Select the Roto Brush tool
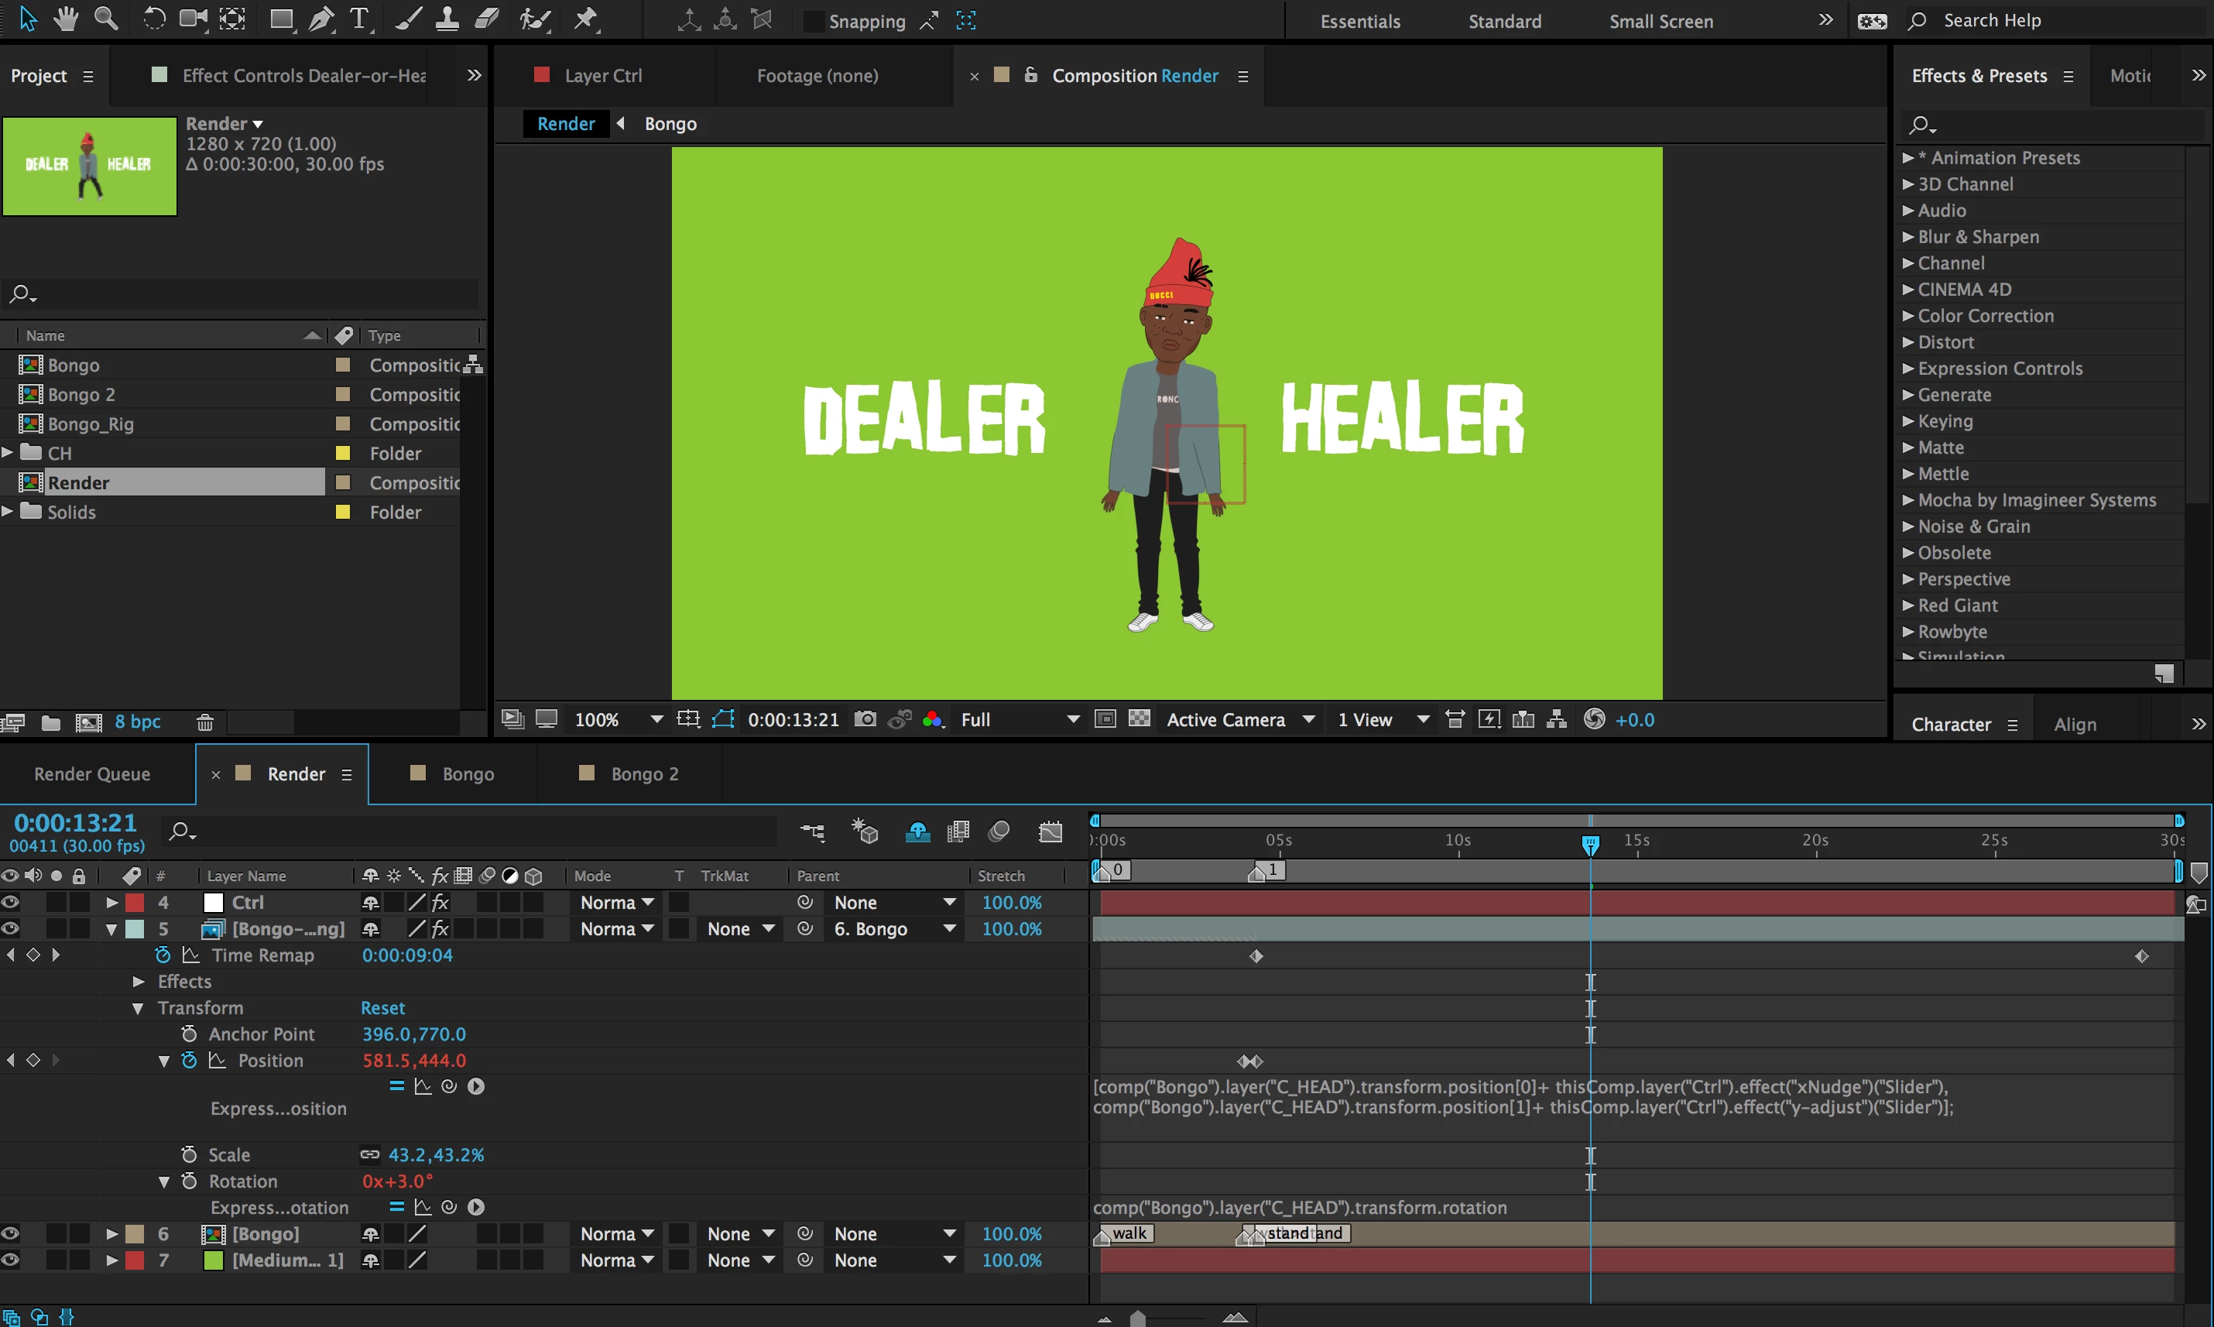This screenshot has height=1327, width=2214. pos(534,19)
